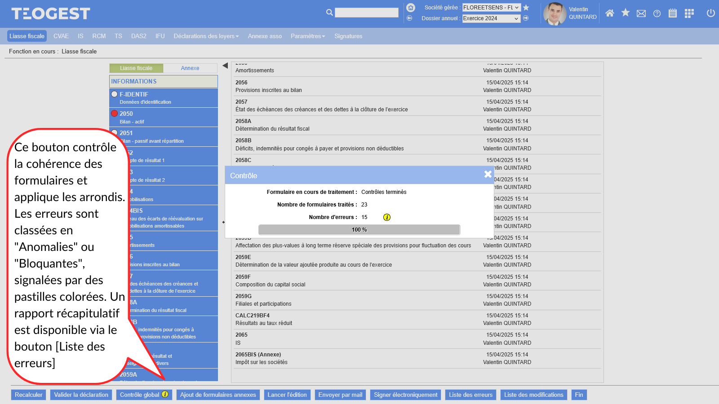Open the Dossier annuel Exercice 2024 dropdown
This screenshot has height=404, width=719.
(491, 18)
